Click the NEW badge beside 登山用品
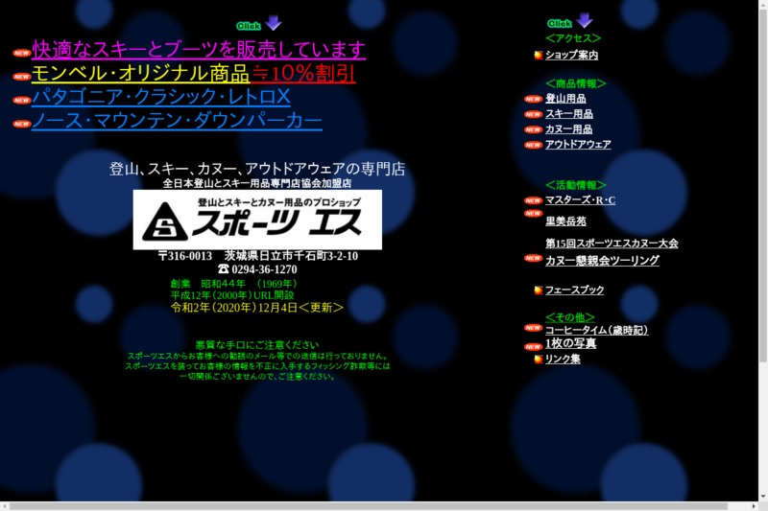 [x=533, y=99]
